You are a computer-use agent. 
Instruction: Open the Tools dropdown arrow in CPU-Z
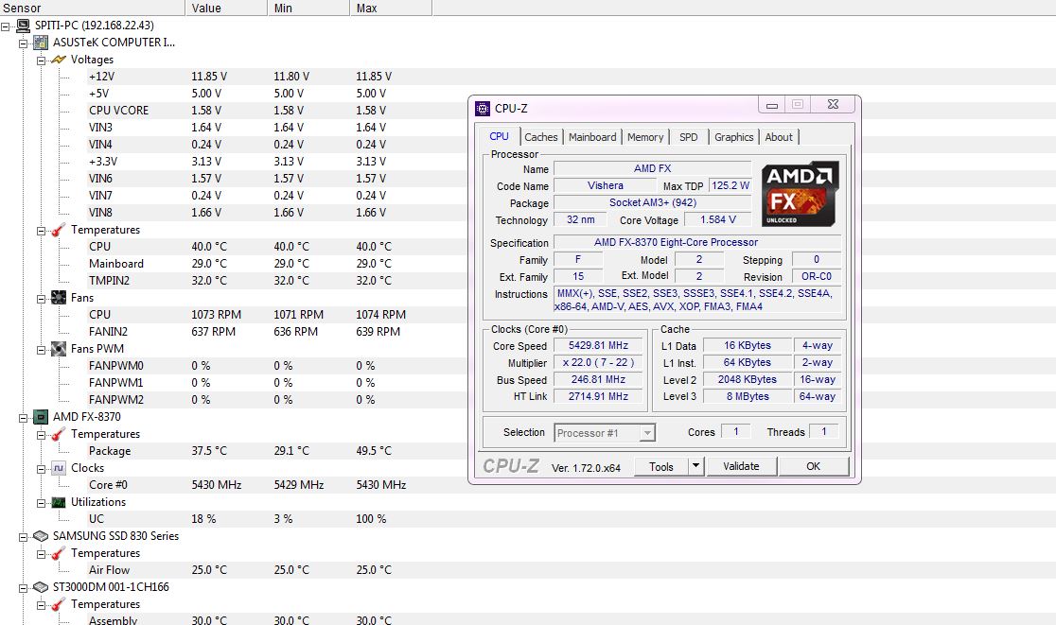pos(696,466)
